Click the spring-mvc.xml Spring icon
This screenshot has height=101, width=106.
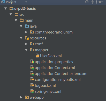[x=32, y=91]
